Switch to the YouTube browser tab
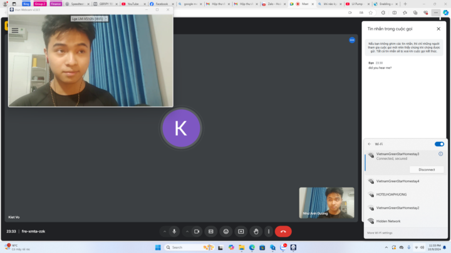The height and width of the screenshot is (253, 451). (133, 4)
